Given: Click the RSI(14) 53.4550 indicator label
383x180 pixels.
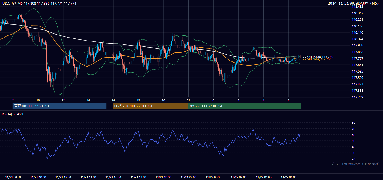Looking at the screenshot, I should coord(13,114).
